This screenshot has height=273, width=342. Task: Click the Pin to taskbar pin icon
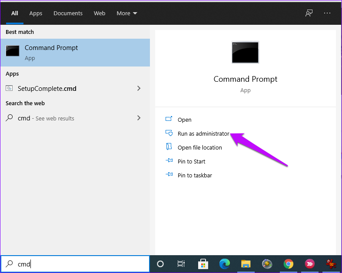(169, 174)
